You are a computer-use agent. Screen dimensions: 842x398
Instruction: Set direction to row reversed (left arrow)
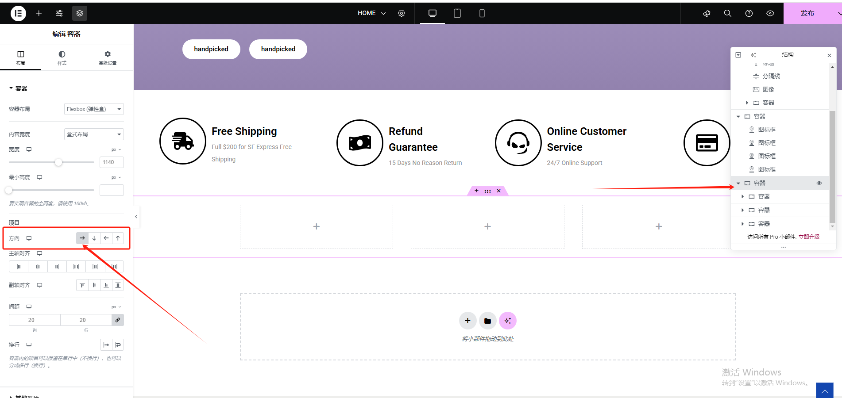click(x=106, y=238)
